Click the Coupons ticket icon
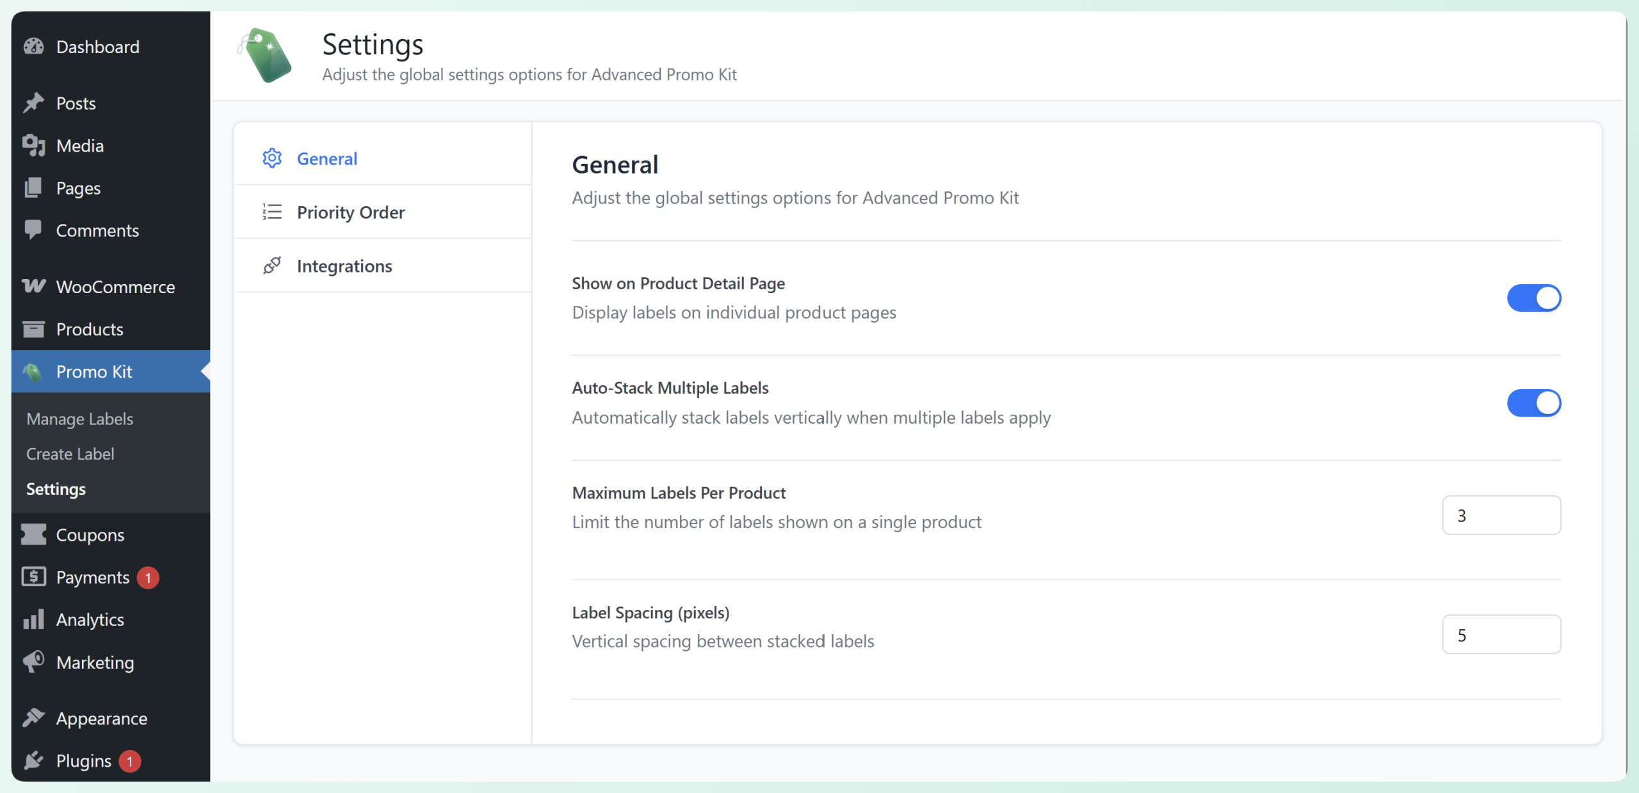The height and width of the screenshot is (793, 1639). click(x=33, y=534)
